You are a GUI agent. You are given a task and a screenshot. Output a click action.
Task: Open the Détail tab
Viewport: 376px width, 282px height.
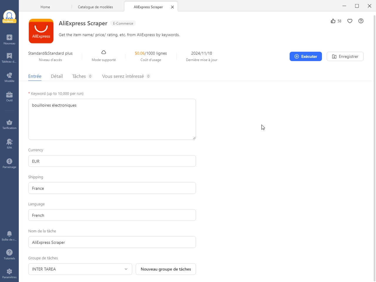pos(57,76)
